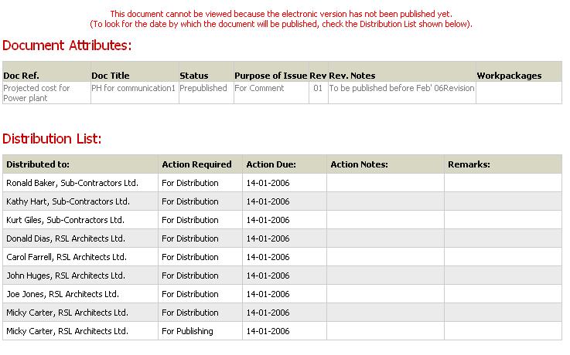Click the Action Required column header
The image size is (570, 355).
click(x=196, y=164)
